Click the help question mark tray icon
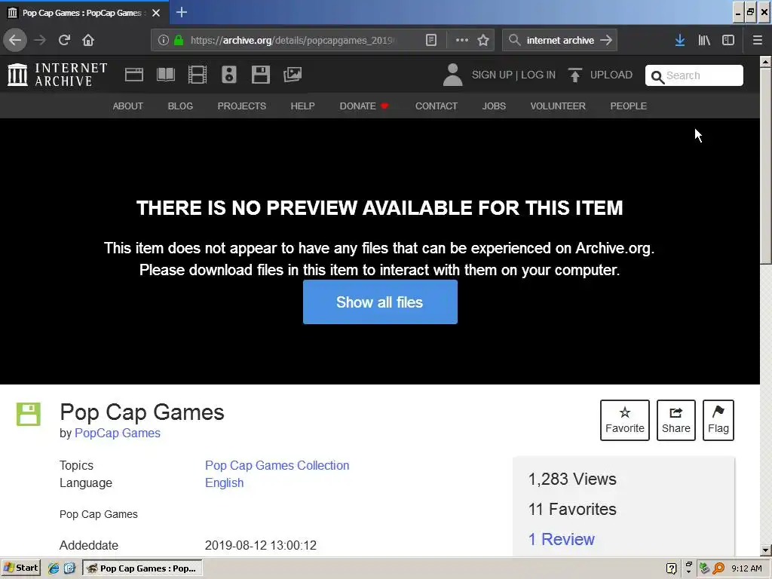The height and width of the screenshot is (579, 772). (671, 568)
